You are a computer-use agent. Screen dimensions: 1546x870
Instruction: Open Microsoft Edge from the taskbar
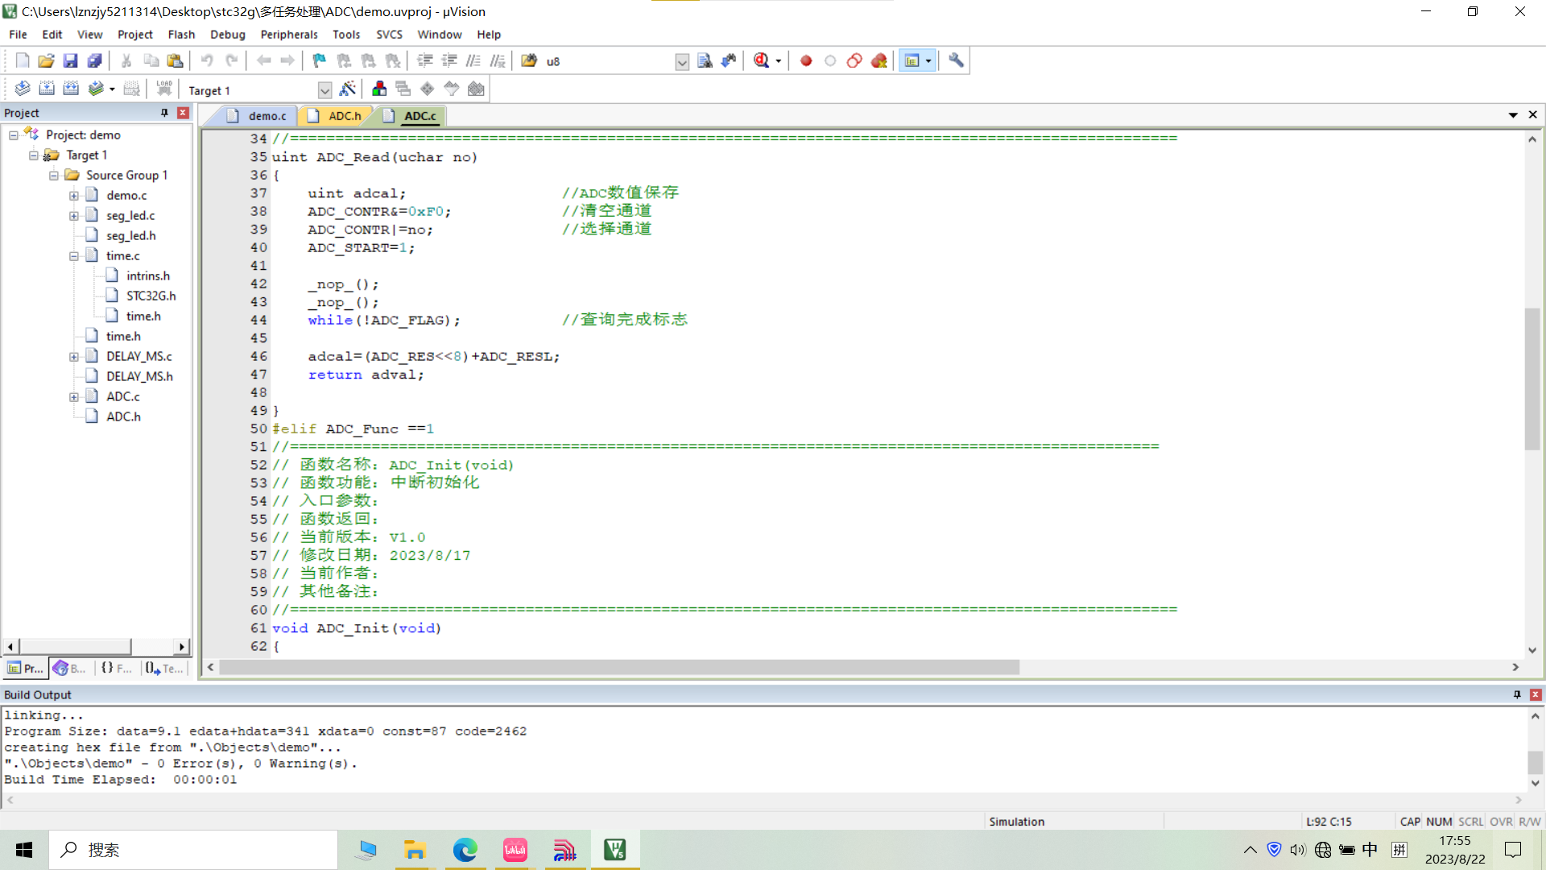[465, 850]
